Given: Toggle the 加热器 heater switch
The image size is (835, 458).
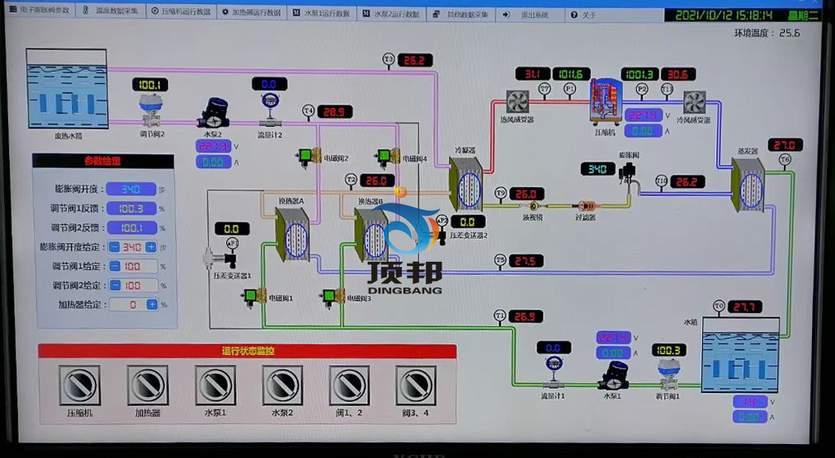Looking at the screenshot, I should click(148, 385).
